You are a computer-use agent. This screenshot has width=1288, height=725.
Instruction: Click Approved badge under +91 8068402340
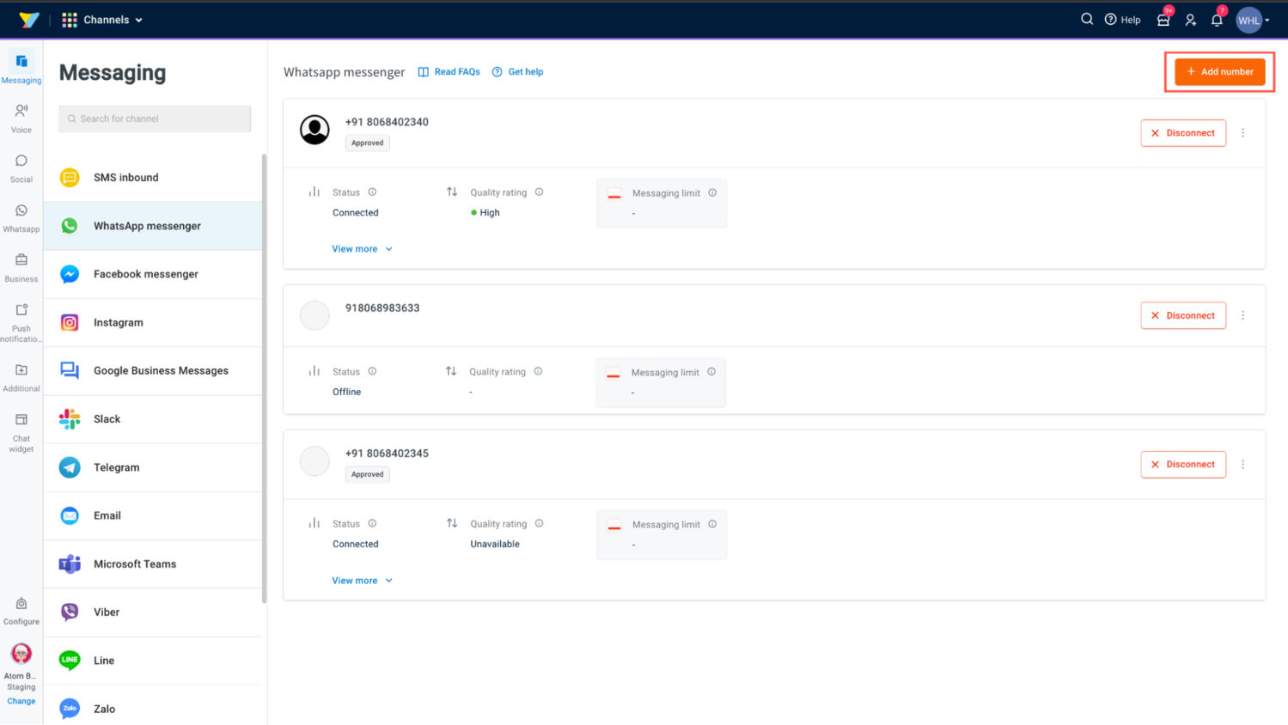(x=367, y=143)
